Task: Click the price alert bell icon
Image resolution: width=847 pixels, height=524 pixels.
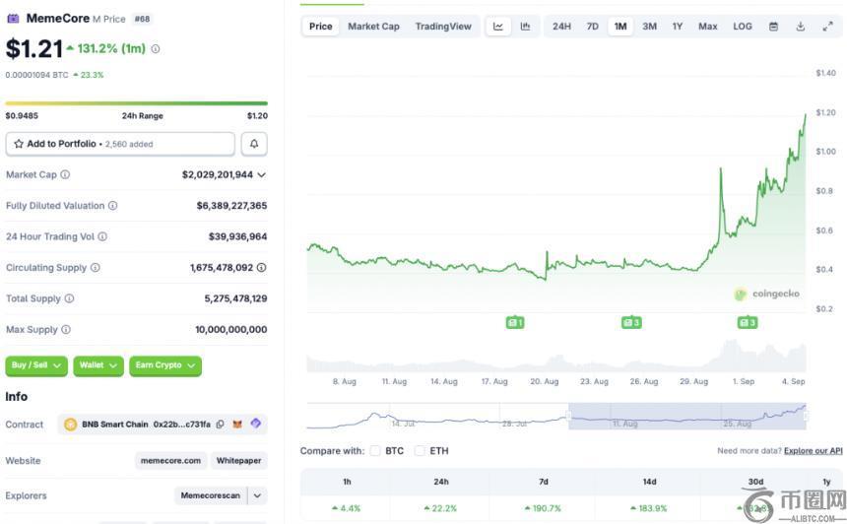Action: tap(254, 144)
